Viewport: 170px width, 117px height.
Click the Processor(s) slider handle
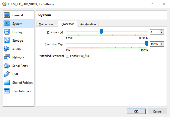coord(101,32)
